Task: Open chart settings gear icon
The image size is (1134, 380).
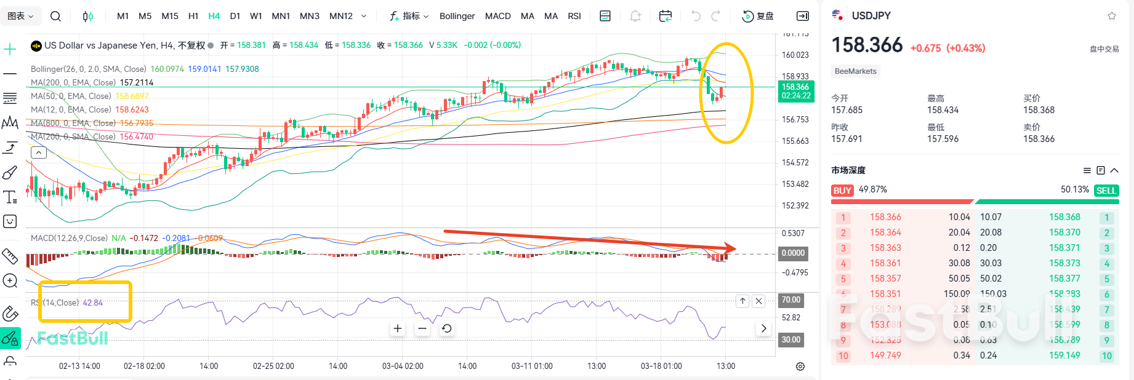Action: click(800, 366)
